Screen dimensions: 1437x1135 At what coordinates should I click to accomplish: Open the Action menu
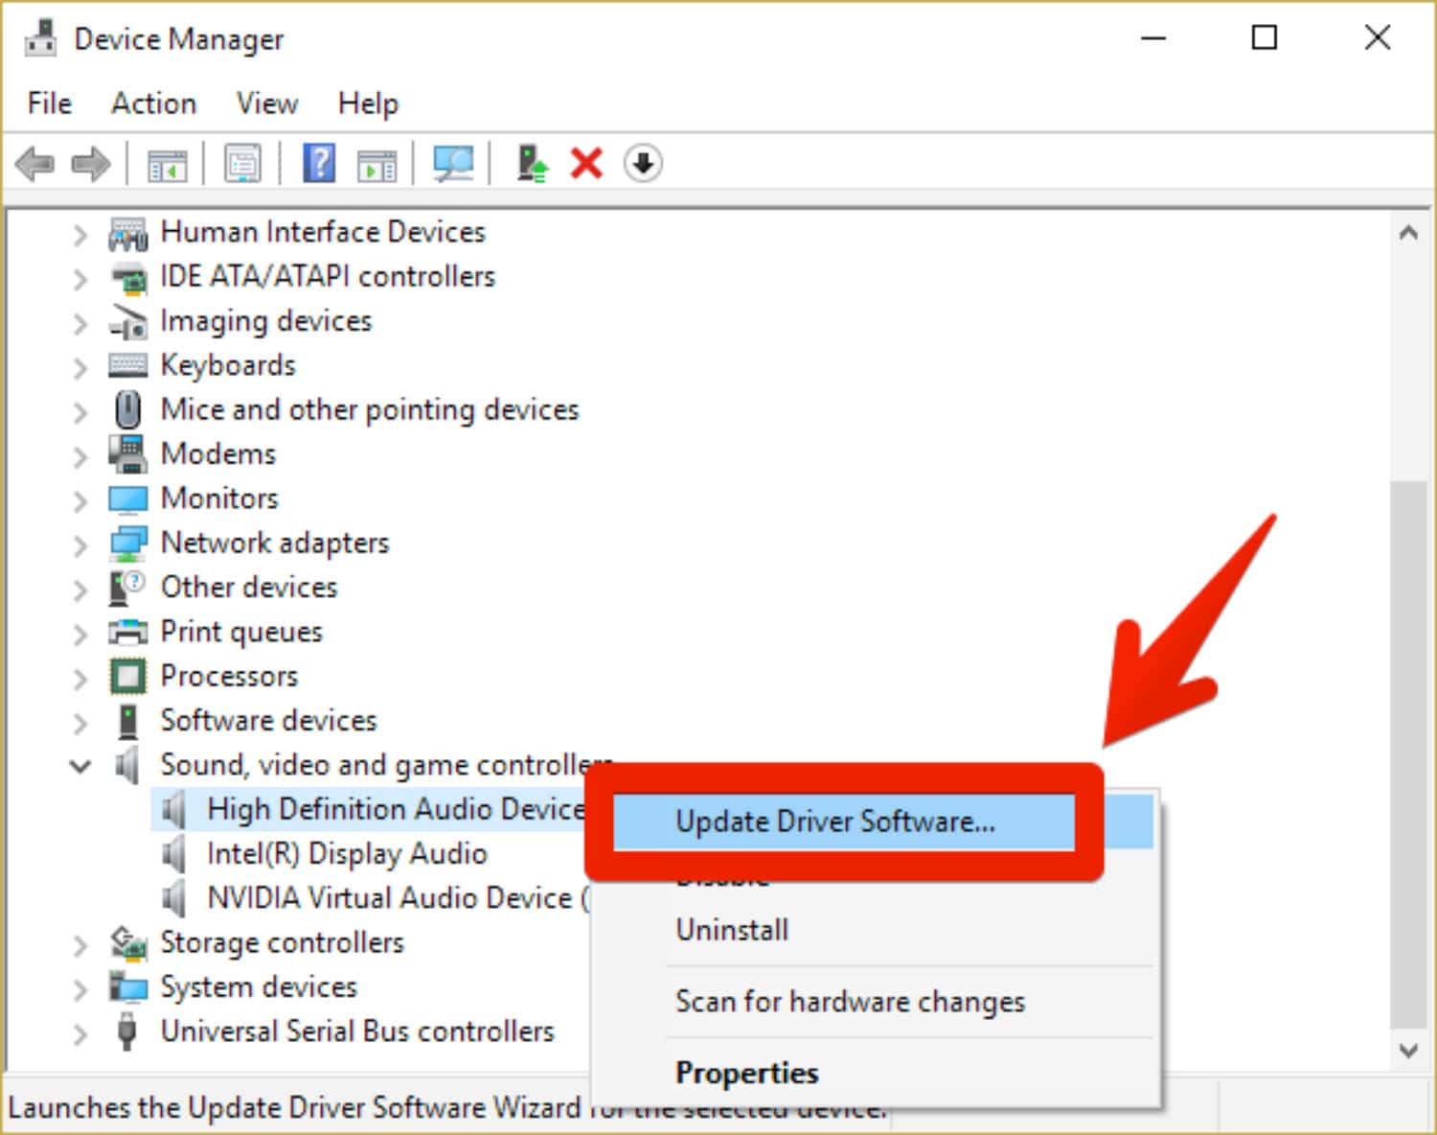(153, 104)
